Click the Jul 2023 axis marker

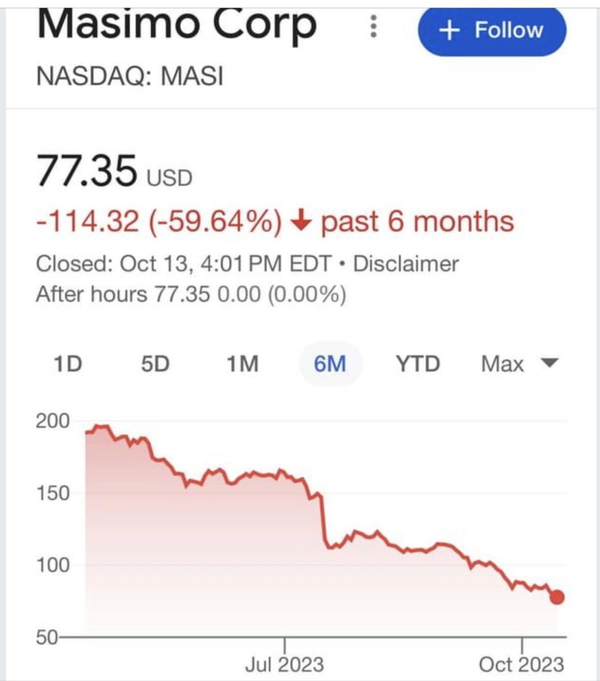[x=284, y=664]
